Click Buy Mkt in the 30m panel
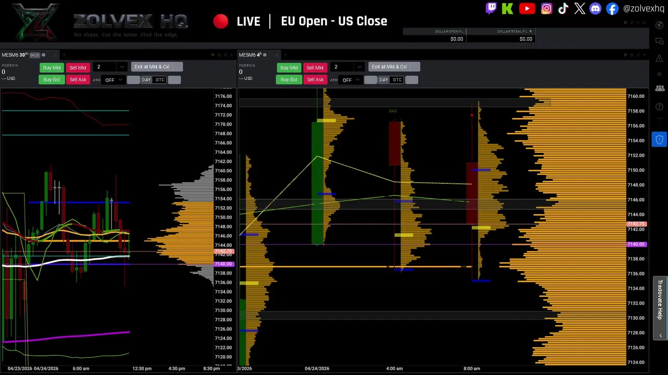The width and height of the screenshot is (668, 375). 52,68
